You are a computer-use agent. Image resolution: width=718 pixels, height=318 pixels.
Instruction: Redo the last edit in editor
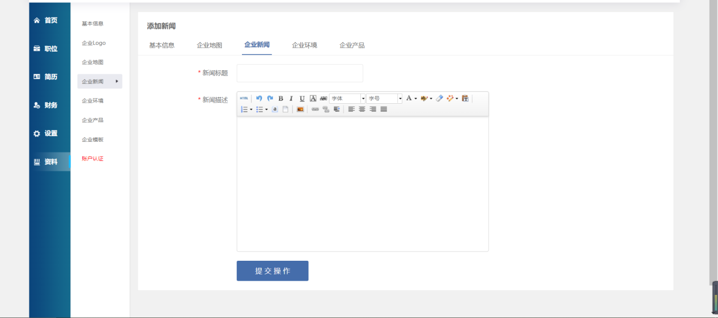point(270,98)
